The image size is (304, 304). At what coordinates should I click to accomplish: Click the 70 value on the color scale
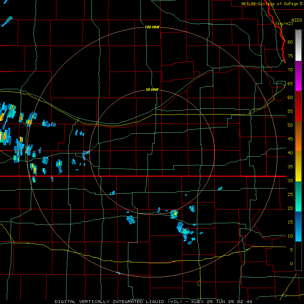click(290, 70)
